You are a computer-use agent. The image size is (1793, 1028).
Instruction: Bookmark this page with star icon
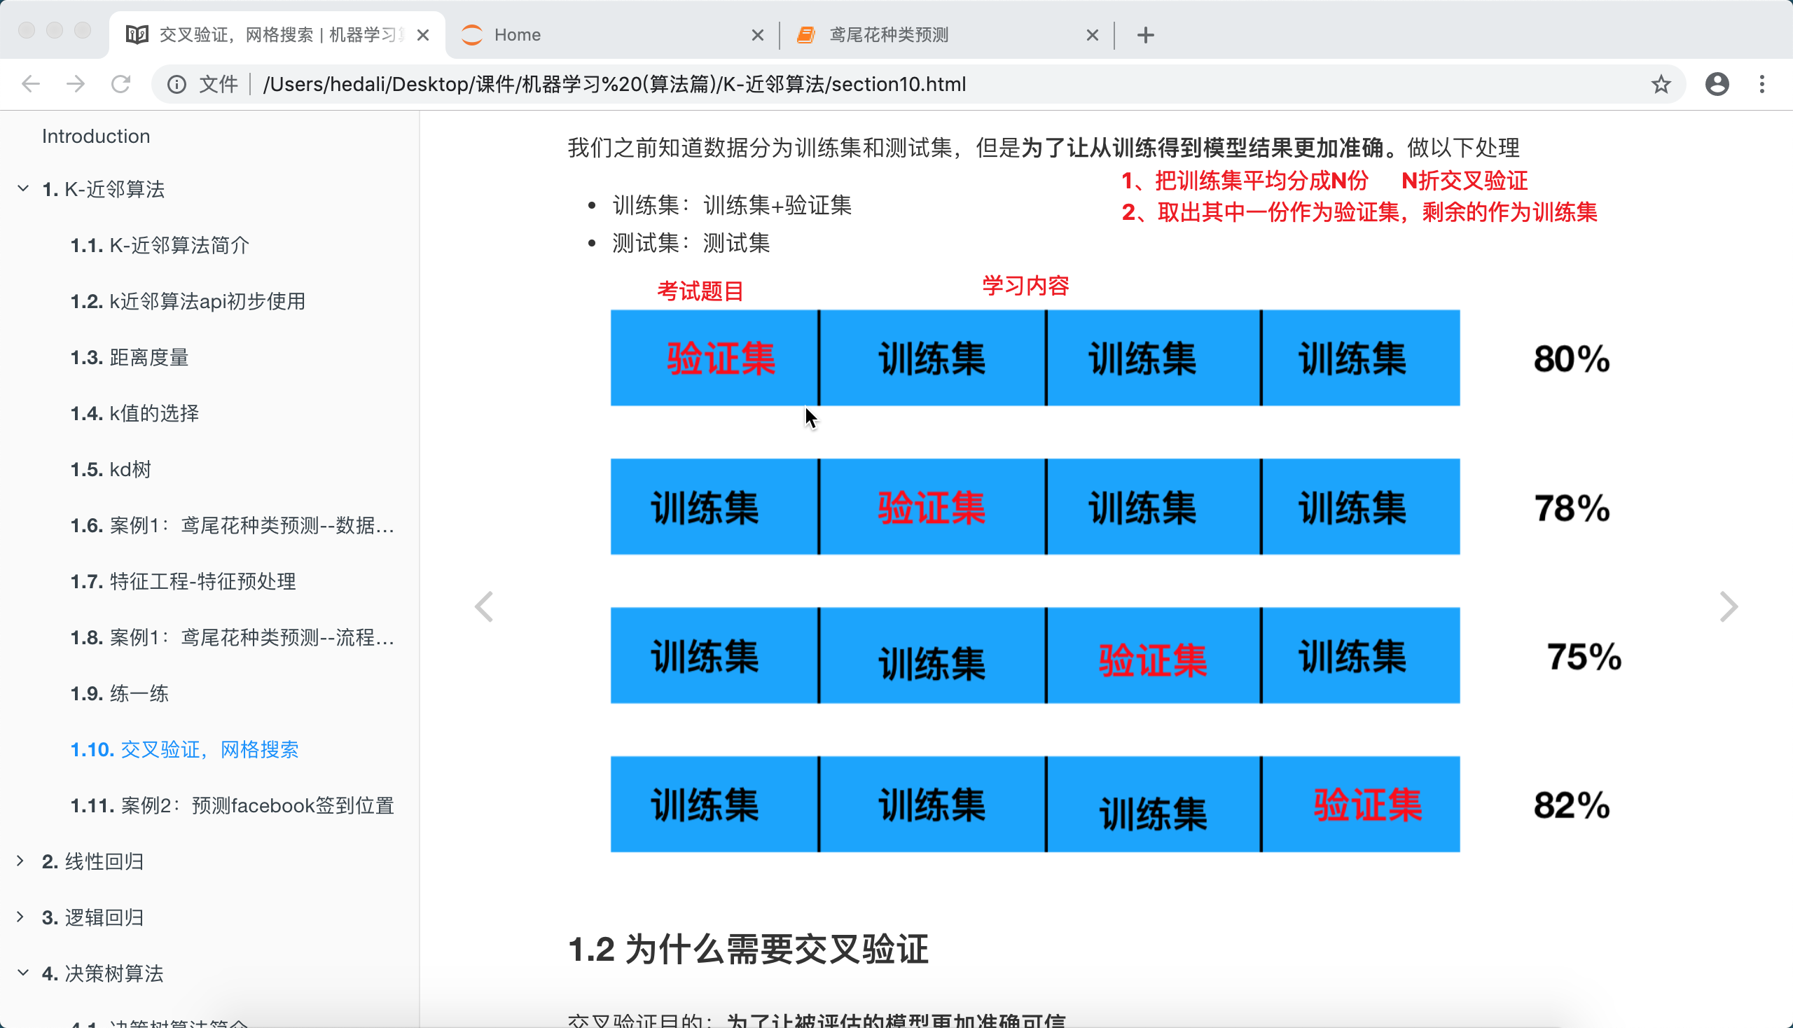1660,84
